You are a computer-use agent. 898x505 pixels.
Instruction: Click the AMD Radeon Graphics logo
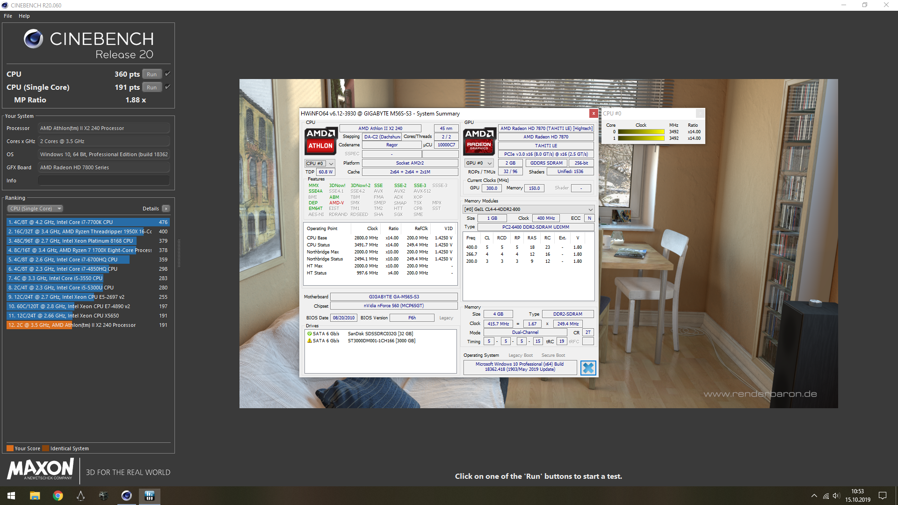tap(479, 141)
